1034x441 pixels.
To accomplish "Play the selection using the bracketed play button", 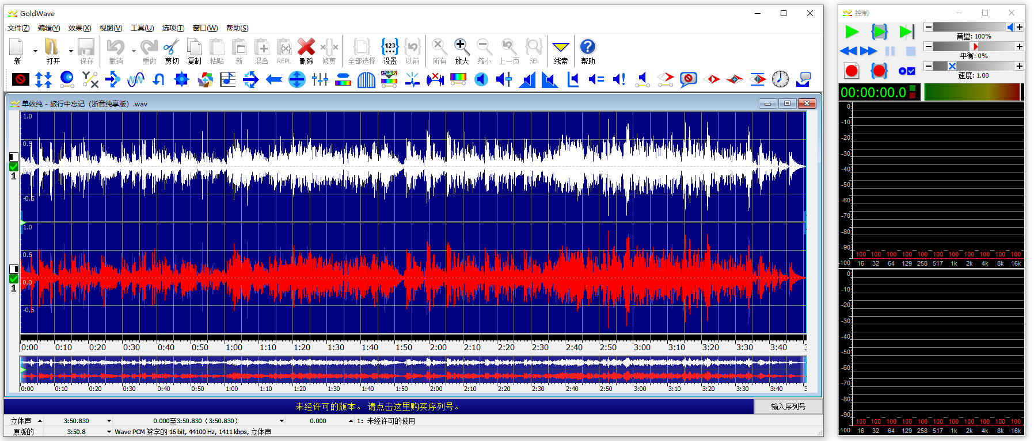I will pos(879,32).
